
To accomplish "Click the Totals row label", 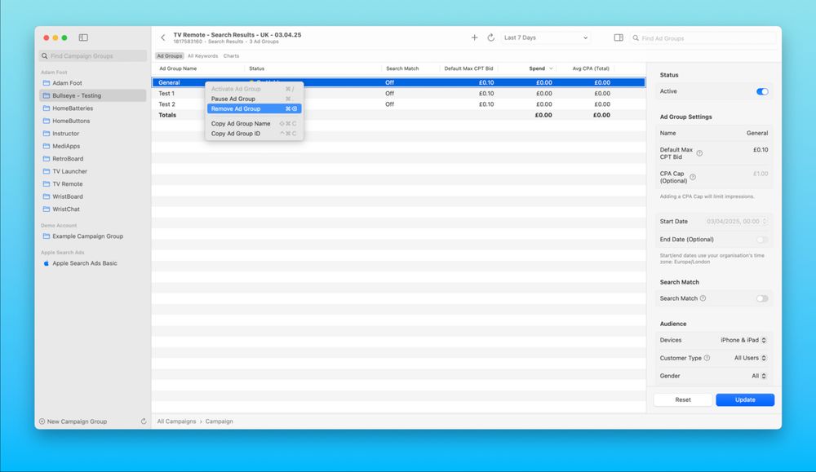I will [167, 116].
